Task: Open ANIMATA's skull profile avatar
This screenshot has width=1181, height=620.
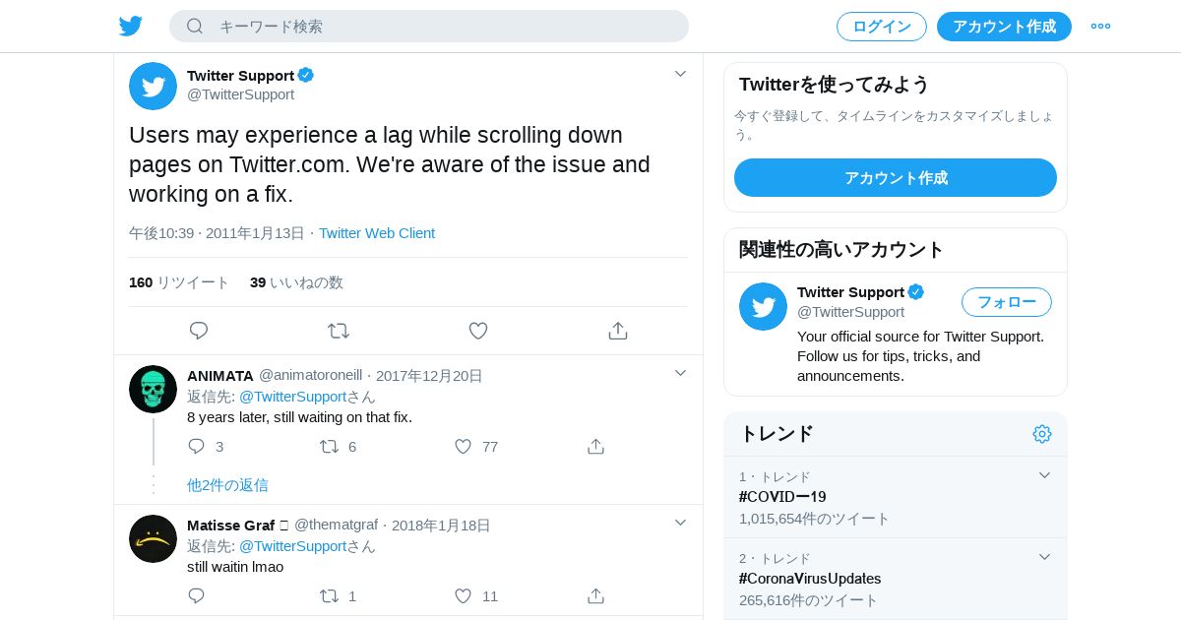Action: click(153, 389)
